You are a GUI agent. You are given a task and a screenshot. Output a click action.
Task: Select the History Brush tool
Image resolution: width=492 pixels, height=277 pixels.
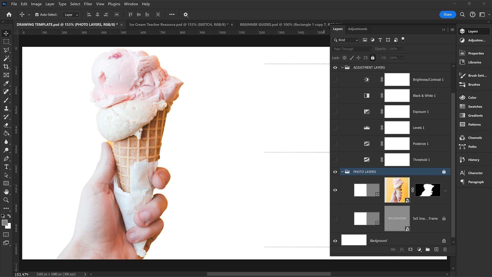pyautogui.click(x=6, y=117)
